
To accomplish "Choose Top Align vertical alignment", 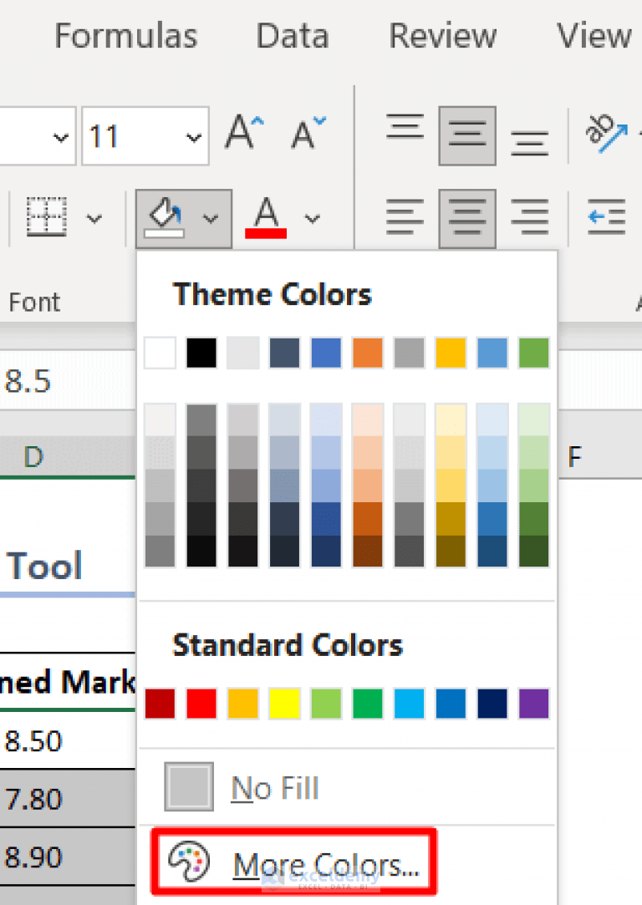I will pos(405,125).
